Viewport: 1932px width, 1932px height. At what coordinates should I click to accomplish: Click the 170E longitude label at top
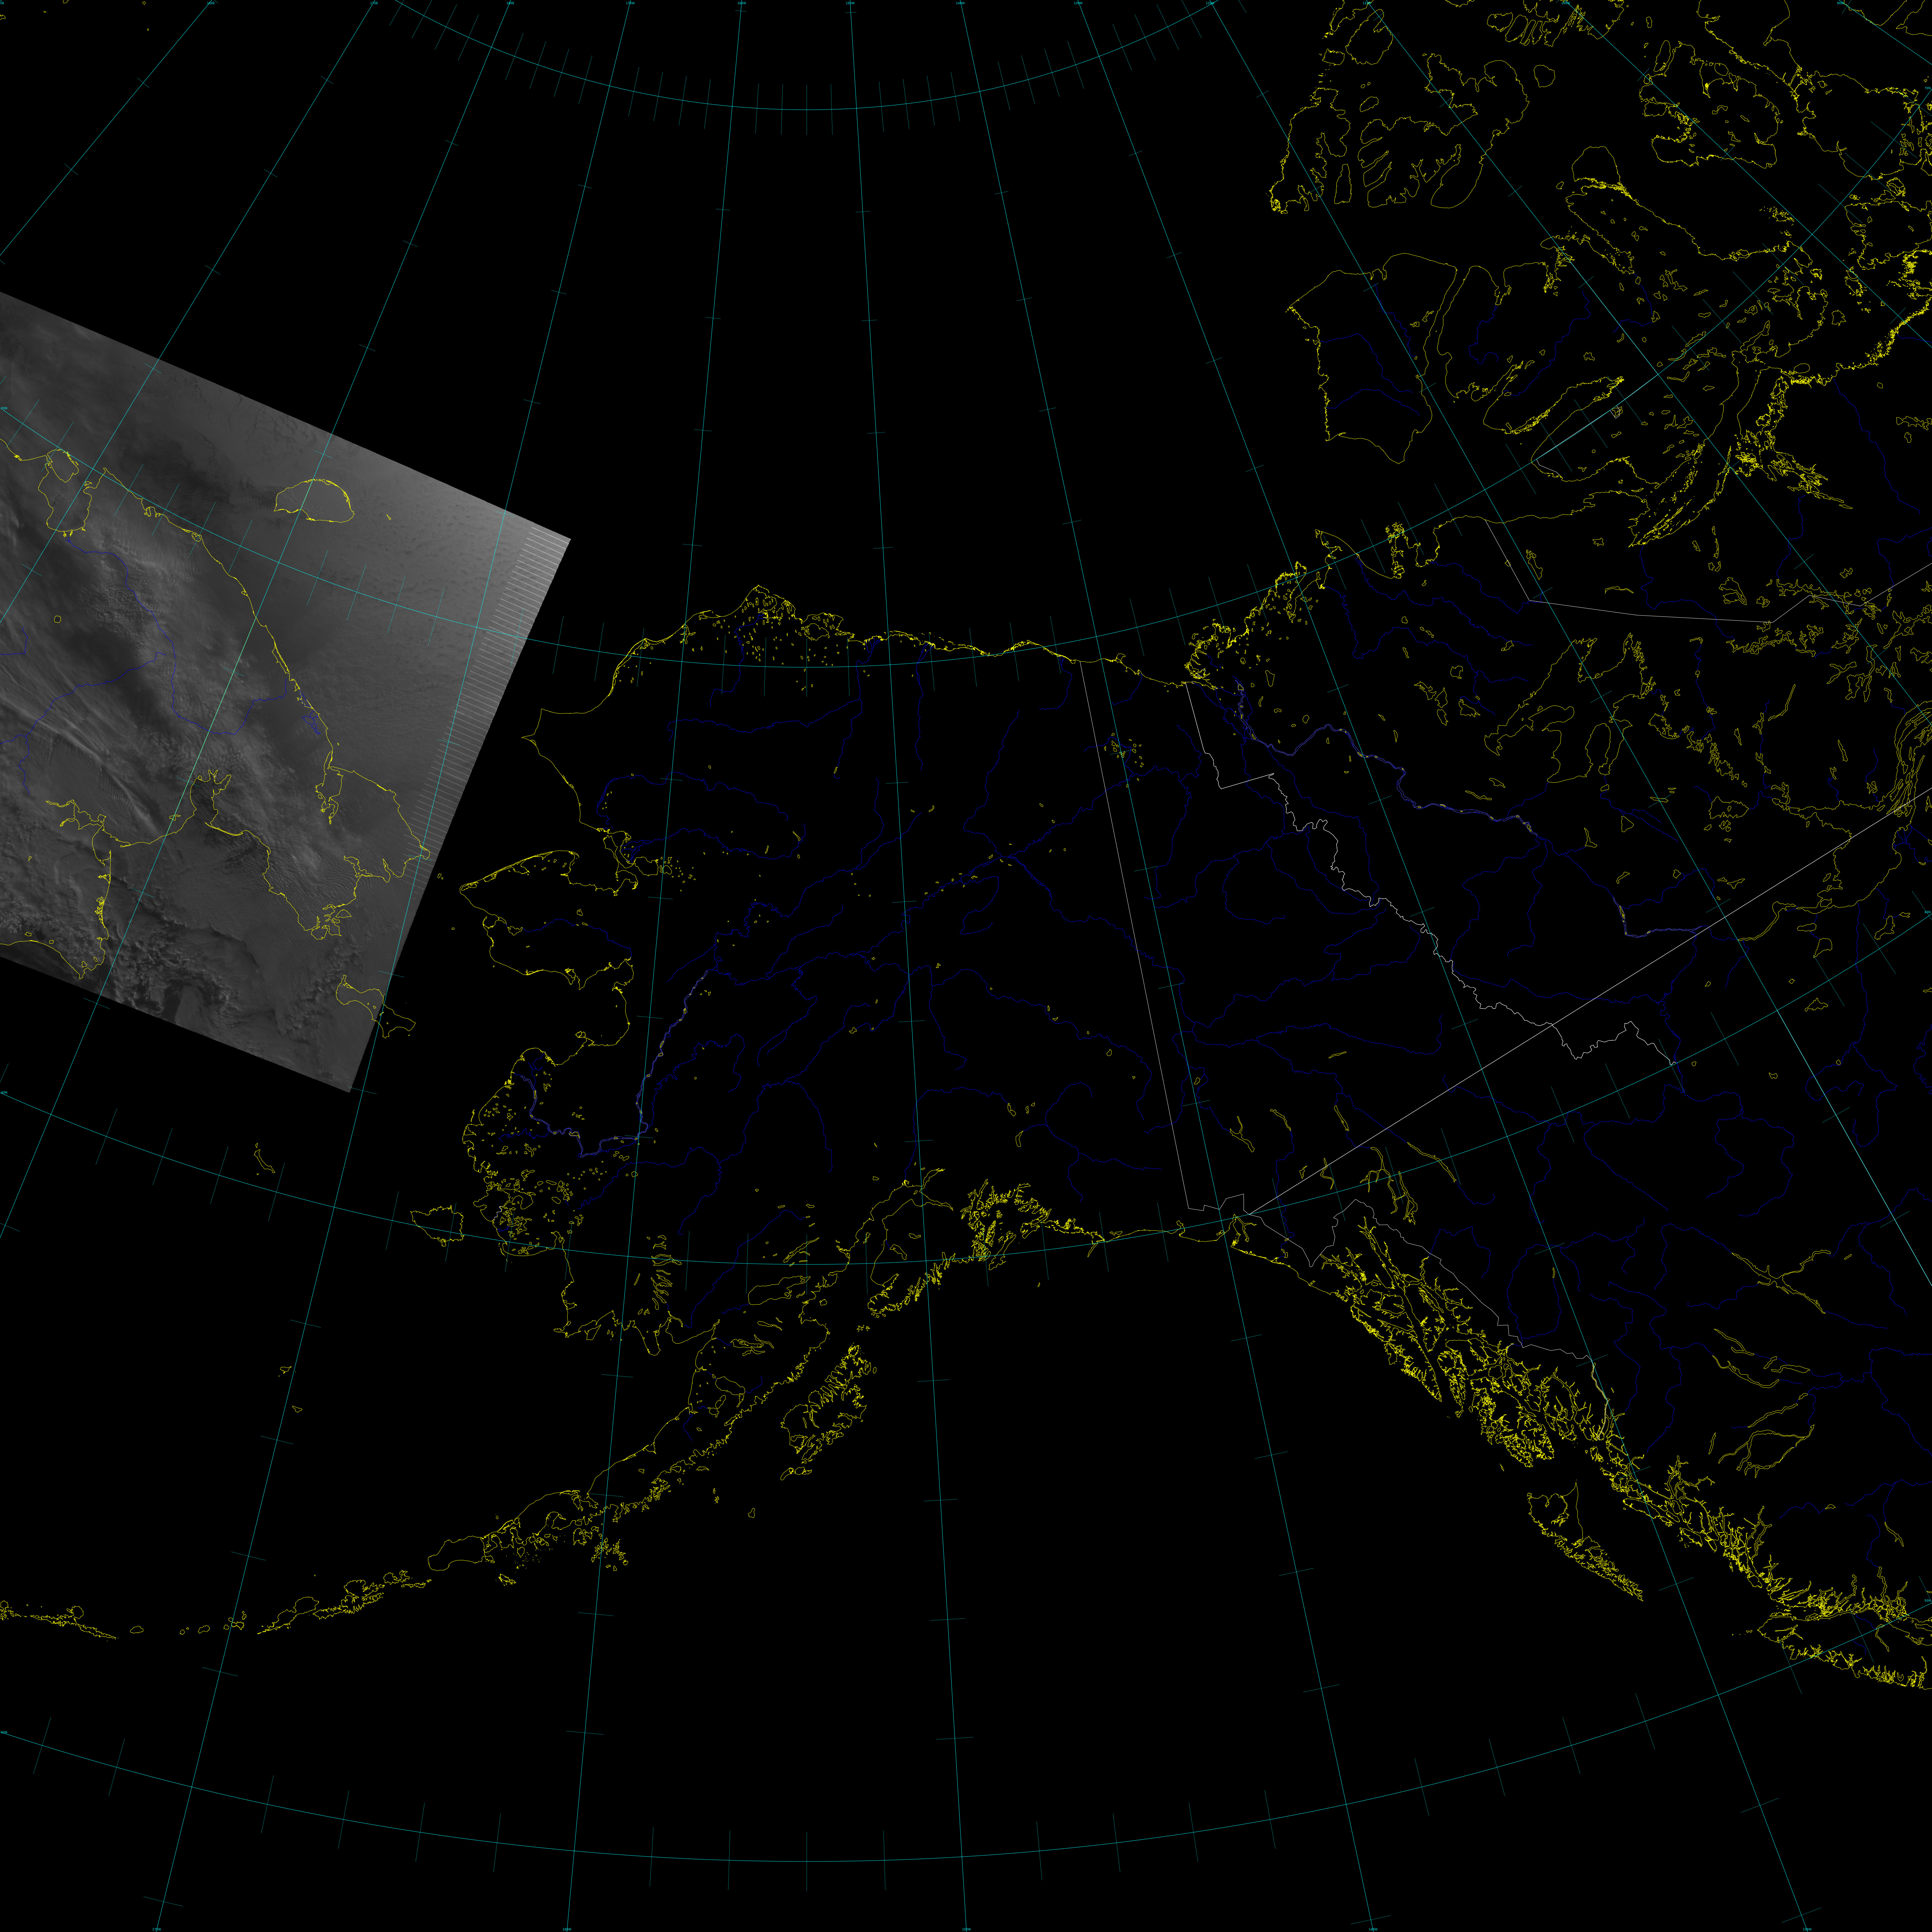(374, 3)
